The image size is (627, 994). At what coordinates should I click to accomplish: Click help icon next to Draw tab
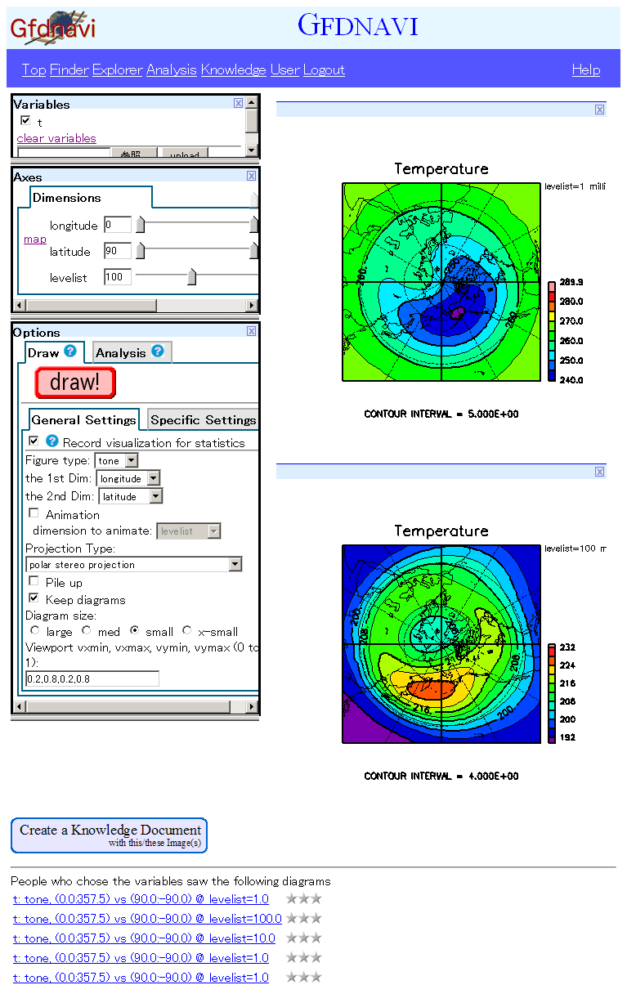(70, 351)
